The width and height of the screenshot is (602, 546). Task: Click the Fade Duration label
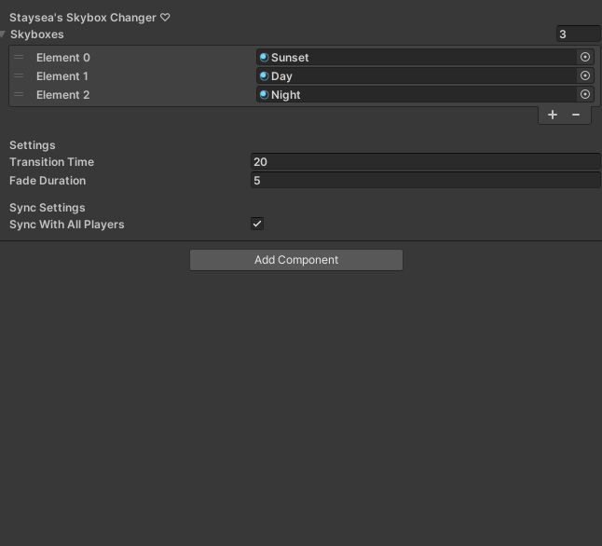48,181
